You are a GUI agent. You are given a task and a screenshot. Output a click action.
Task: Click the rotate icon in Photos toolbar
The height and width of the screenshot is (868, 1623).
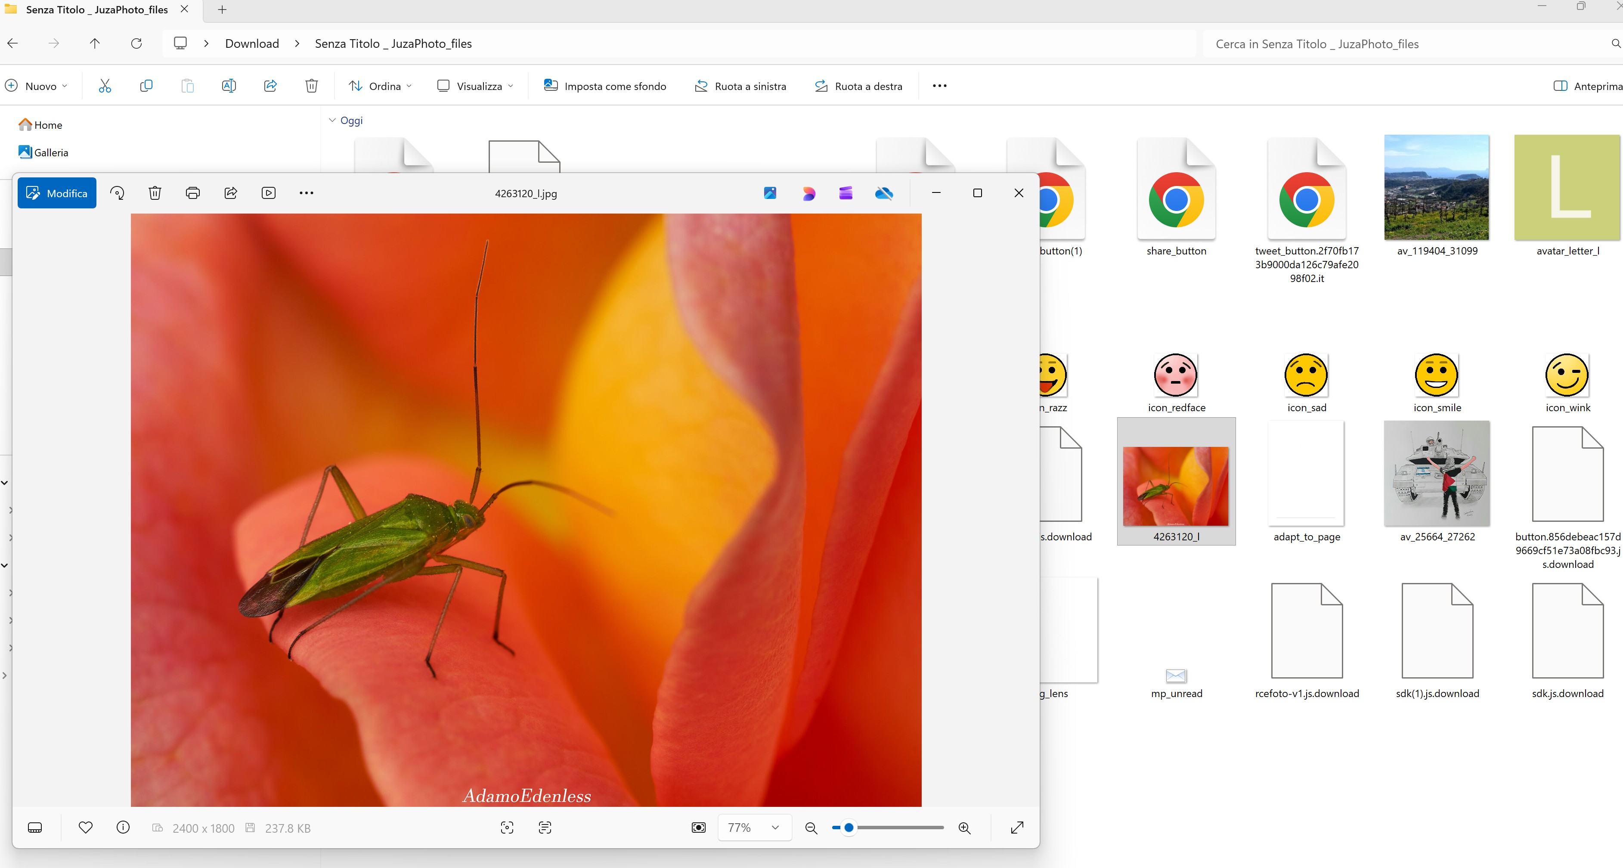[117, 193]
